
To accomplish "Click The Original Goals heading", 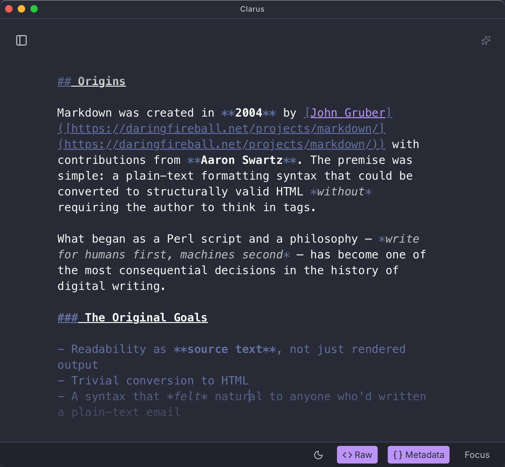I will [x=133, y=318].
